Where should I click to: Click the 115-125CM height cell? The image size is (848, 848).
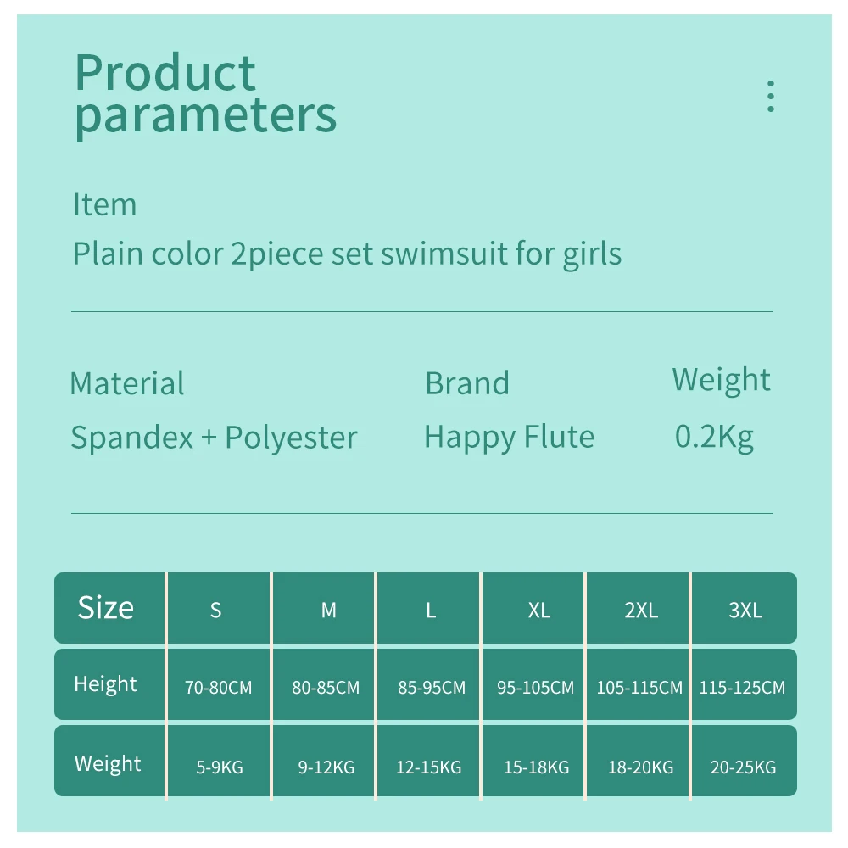coord(742,687)
